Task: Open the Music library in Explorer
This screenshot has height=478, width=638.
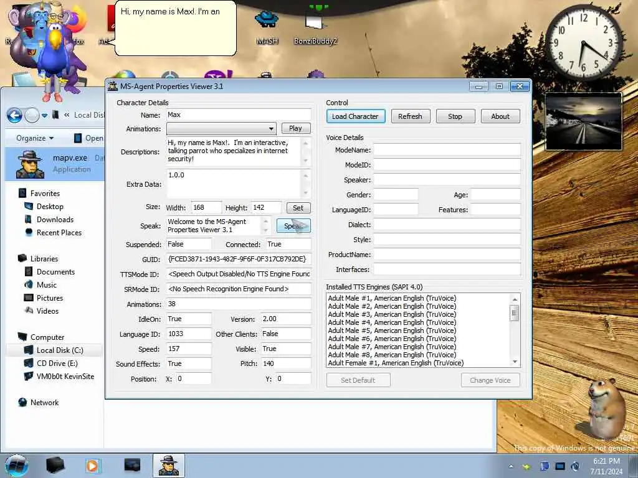Action: [46, 285]
